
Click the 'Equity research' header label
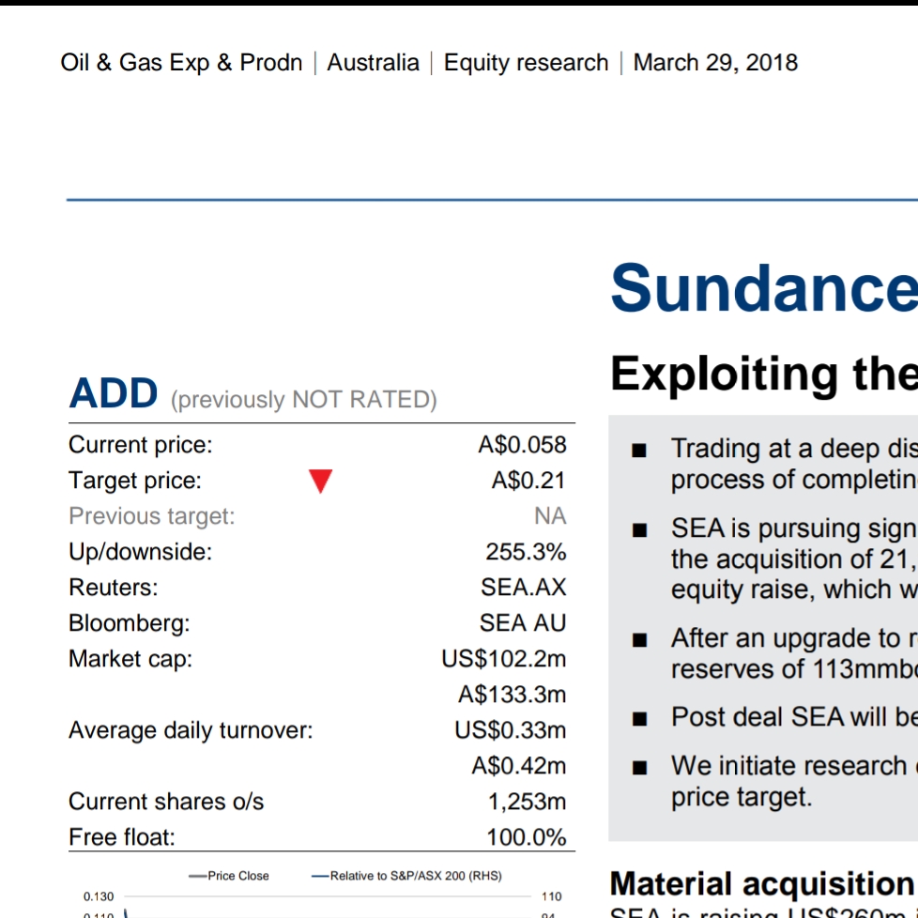pyautogui.click(x=526, y=63)
